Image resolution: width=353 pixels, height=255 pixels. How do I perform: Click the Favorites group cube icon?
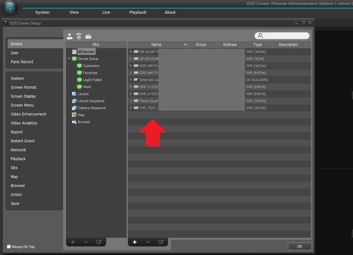coord(79,73)
